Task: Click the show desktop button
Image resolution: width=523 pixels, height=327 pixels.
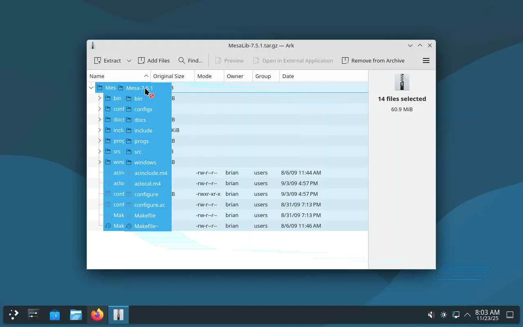Action: tap(510, 315)
